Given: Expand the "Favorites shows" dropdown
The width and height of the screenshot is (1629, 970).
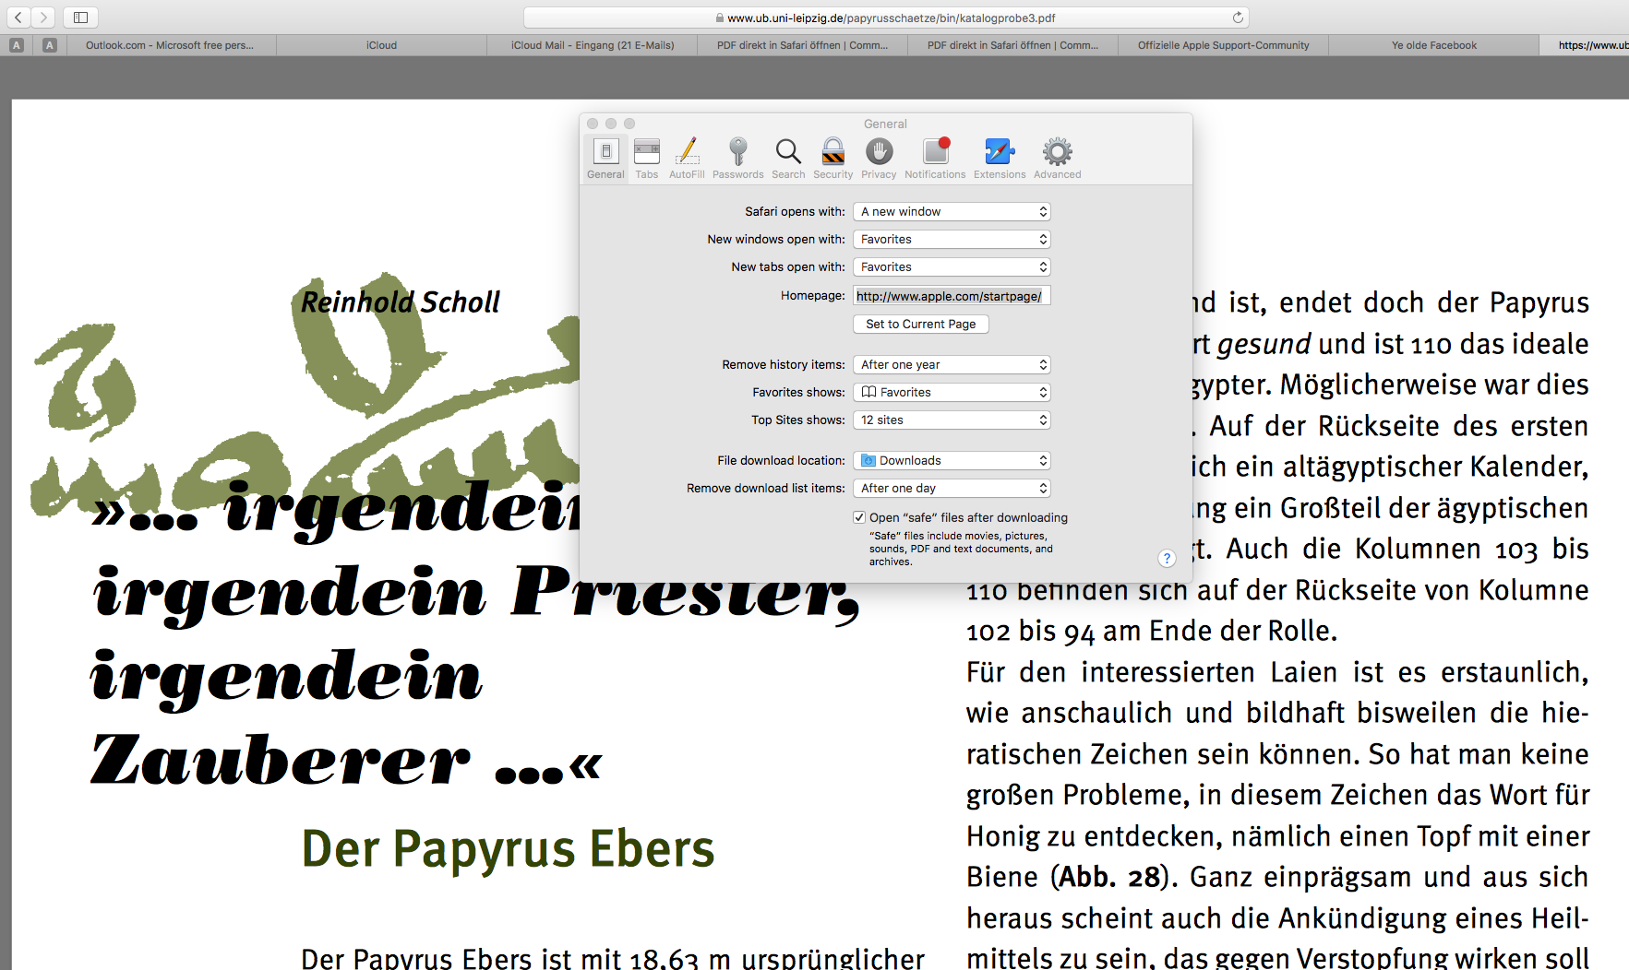Looking at the screenshot, I should click(x=952, y=392).
